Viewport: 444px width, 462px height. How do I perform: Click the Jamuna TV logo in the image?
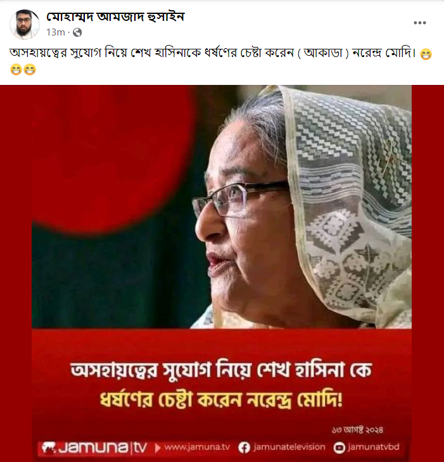point(94,448)
